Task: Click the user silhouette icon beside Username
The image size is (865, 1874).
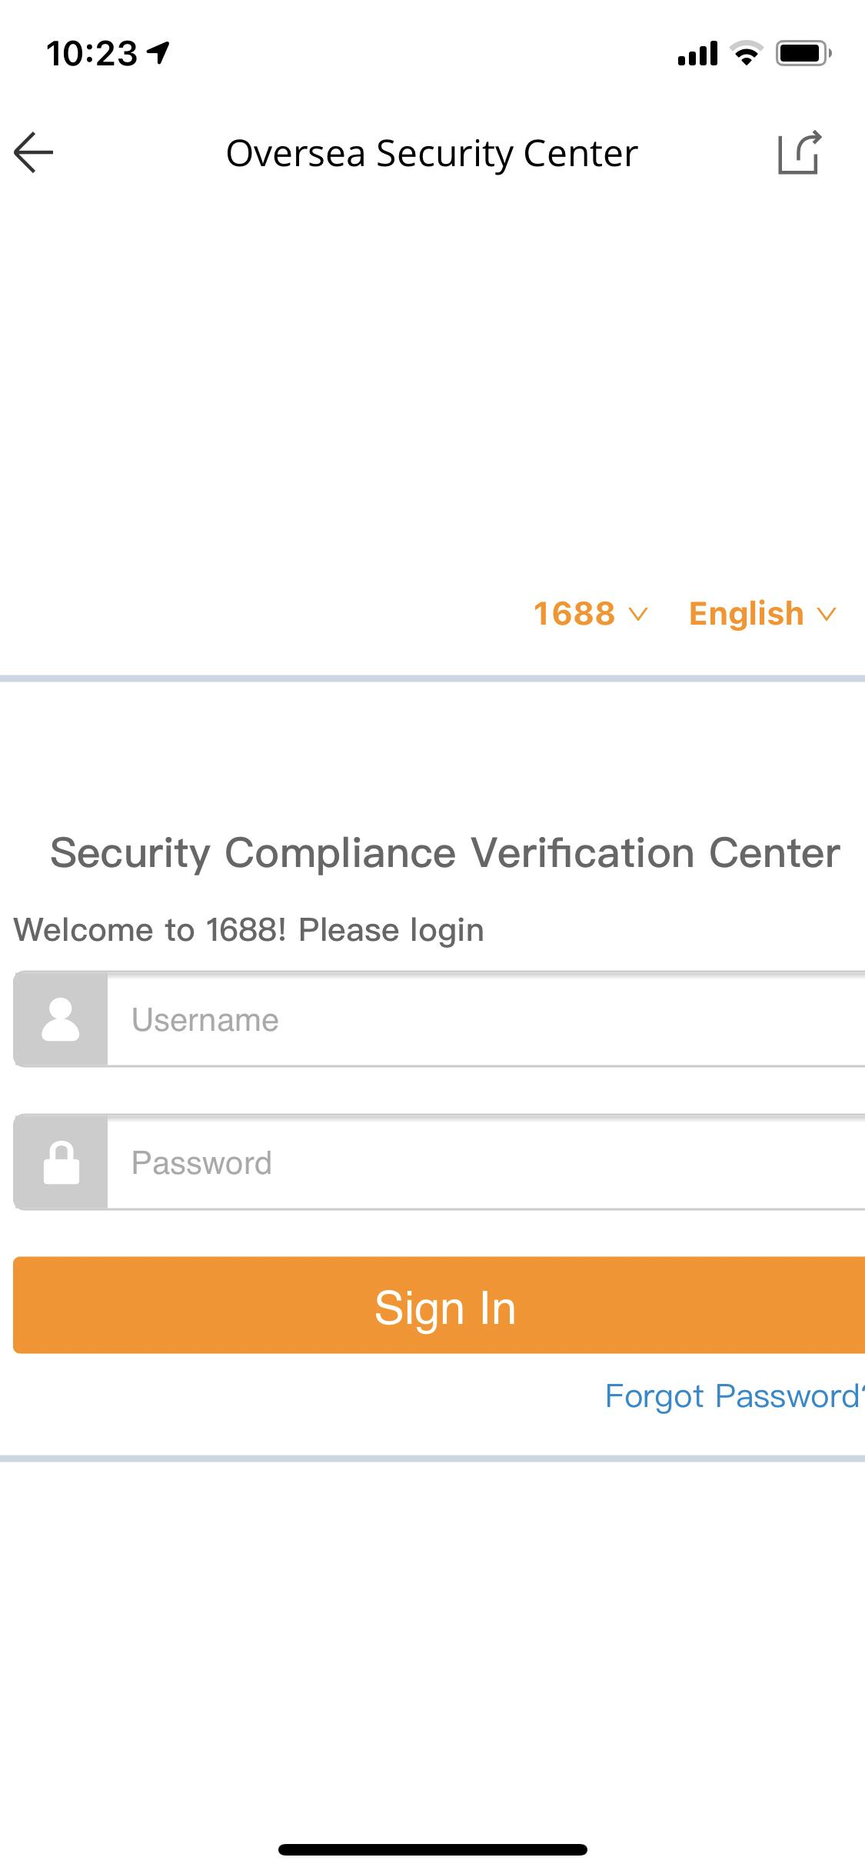Action: (x=61, y=1020)
